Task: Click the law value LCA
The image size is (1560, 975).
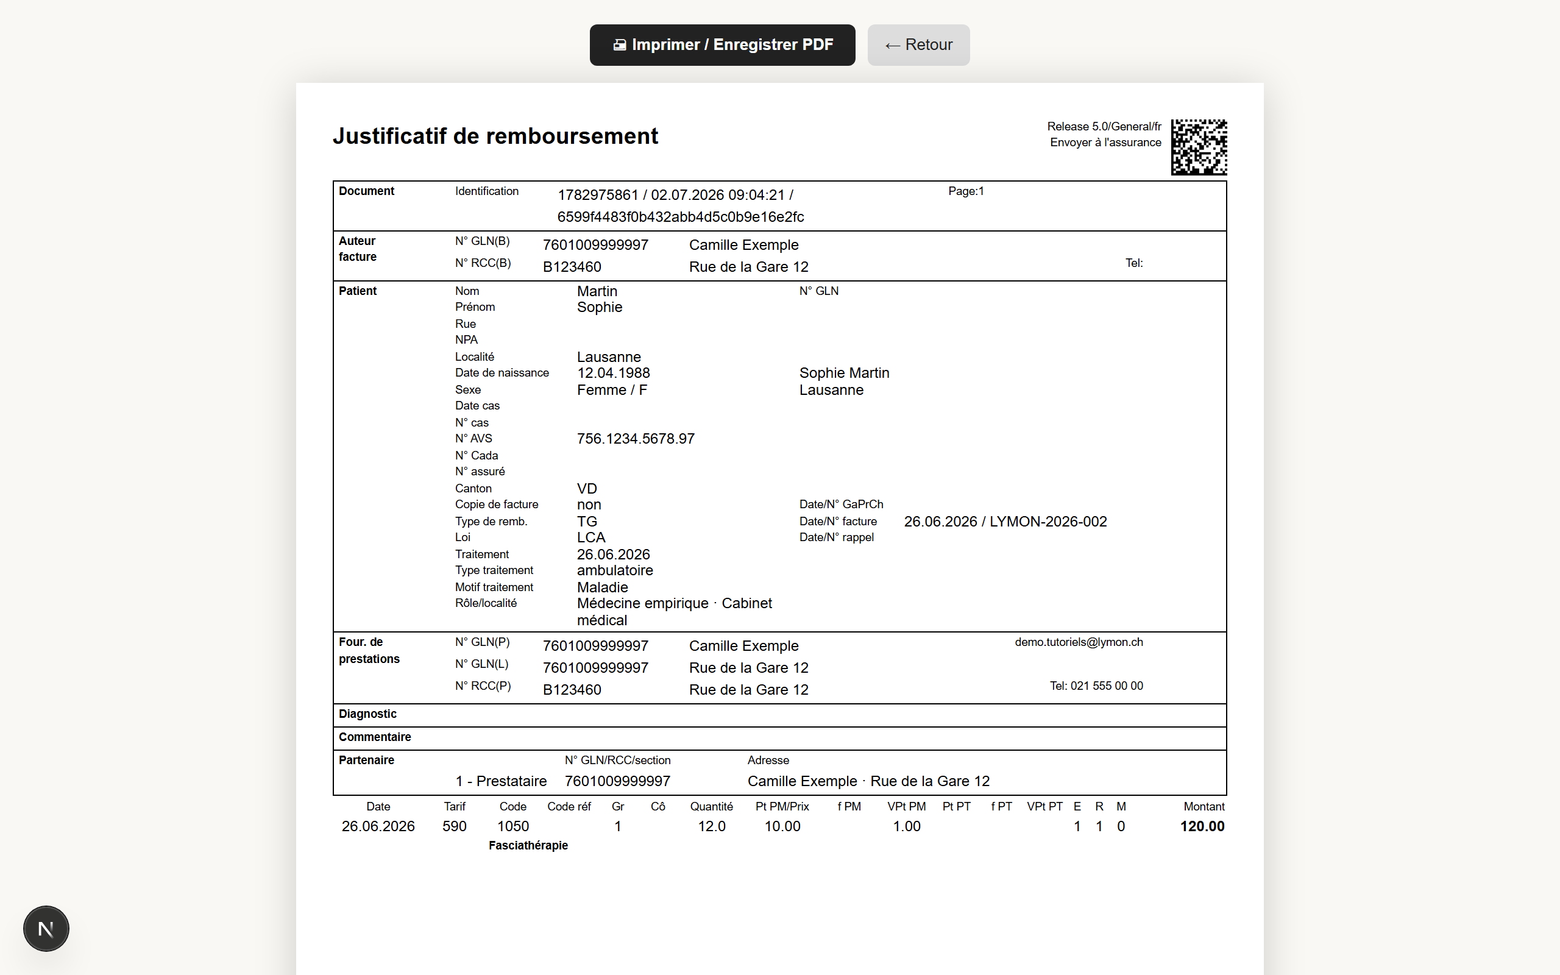Action: (591, 538)
